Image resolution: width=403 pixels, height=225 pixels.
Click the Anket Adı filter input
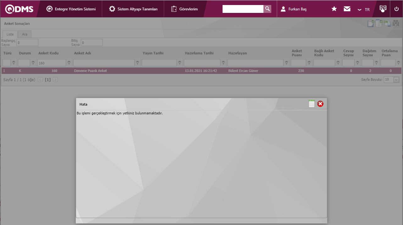pos(104,63)
